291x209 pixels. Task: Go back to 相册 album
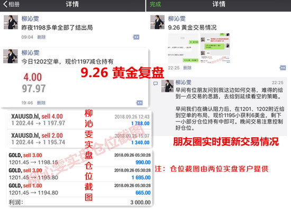tap(12, 4)
